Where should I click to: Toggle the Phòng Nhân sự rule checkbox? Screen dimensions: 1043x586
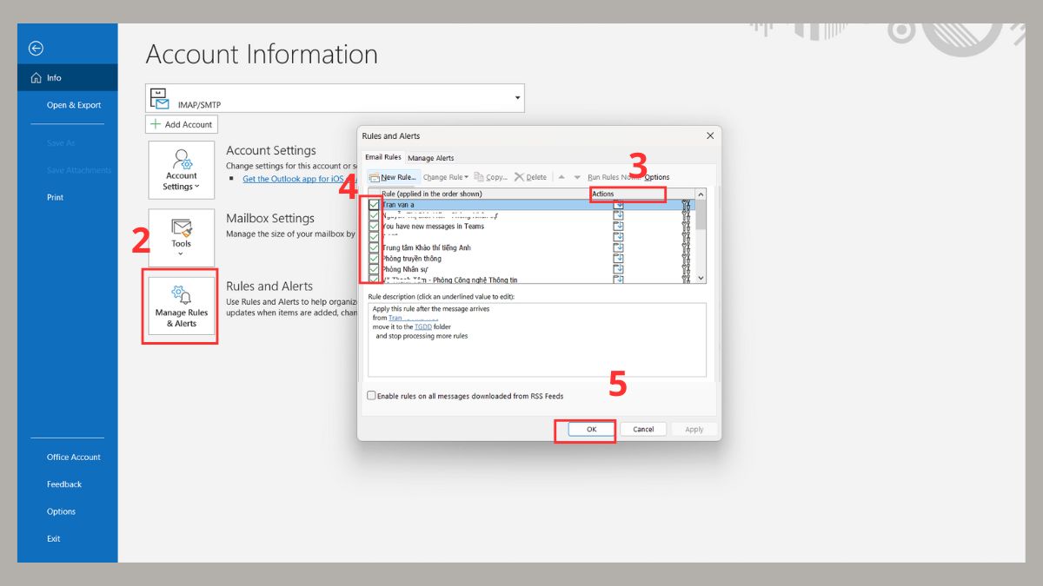point(374,269)
